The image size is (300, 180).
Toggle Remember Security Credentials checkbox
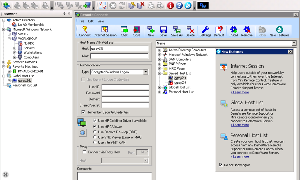(x=83, y=112)
